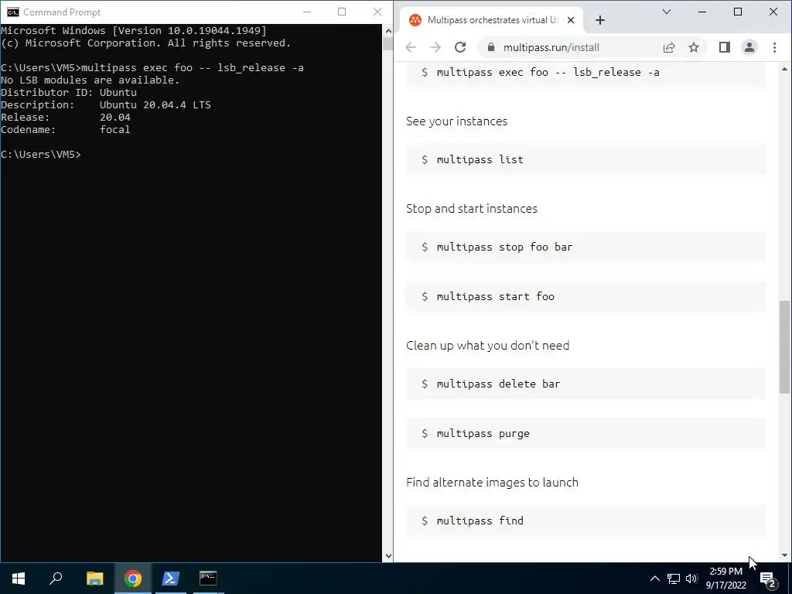This screenshot has height=594, width=792.
Task: Click the 'multipass find' command
Action: click(480, 521)
